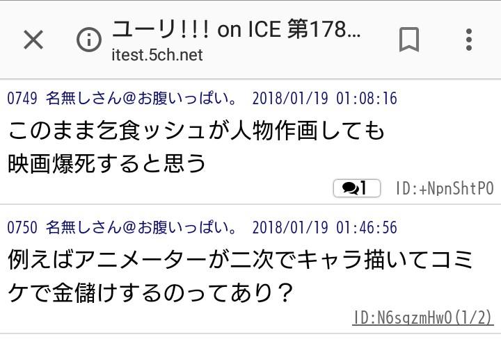Viewport: 501px width, 339px height.
Task: Open the three-dot overflow menu
Action: pos(468,40)
